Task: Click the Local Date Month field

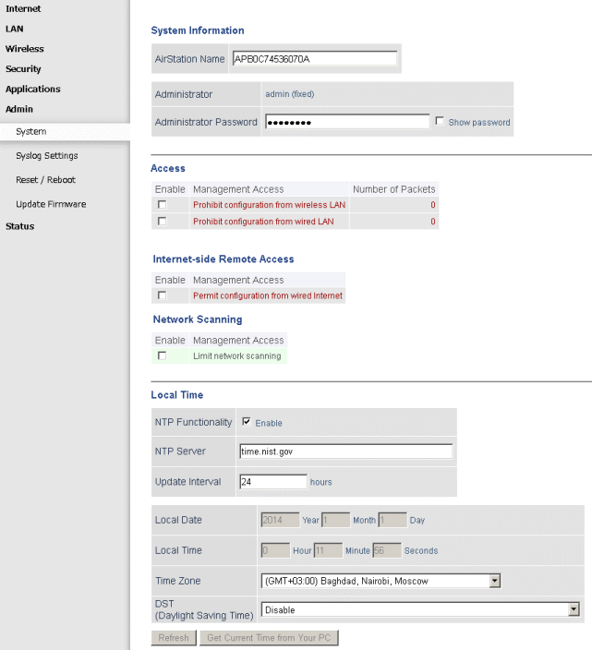Action: pos(336,520)
